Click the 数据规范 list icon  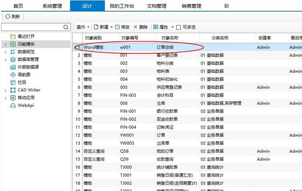pos(13,52)
